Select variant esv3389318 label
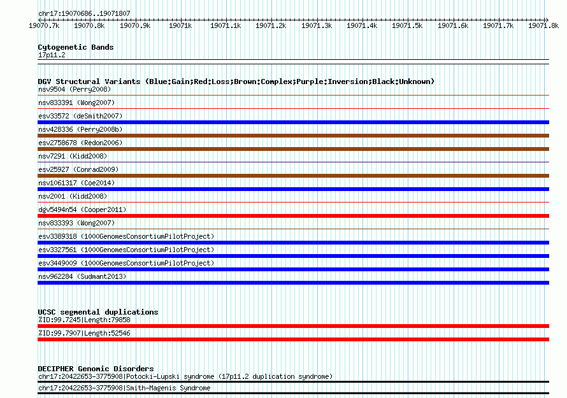 pyautogui.click(x=126, y=236)
